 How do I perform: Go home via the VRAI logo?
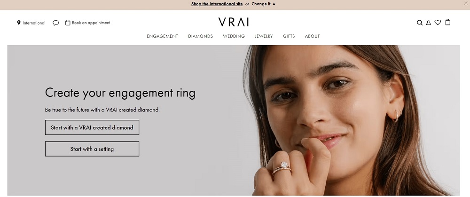[x=234, y=22]
